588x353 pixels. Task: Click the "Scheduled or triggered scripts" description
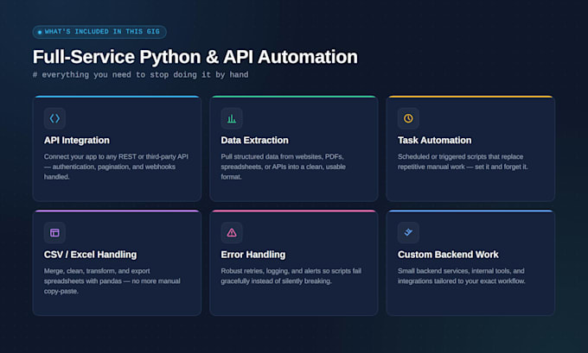point(463,161)
